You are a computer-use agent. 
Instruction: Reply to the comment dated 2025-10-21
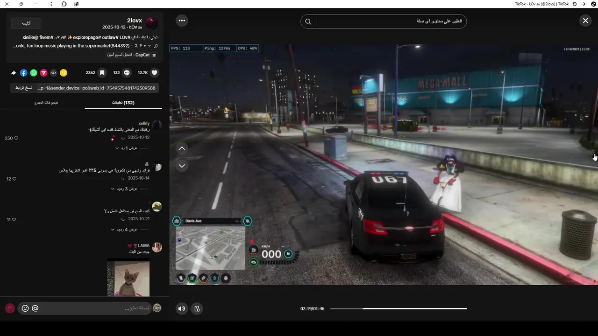click(x=122, y=219)
